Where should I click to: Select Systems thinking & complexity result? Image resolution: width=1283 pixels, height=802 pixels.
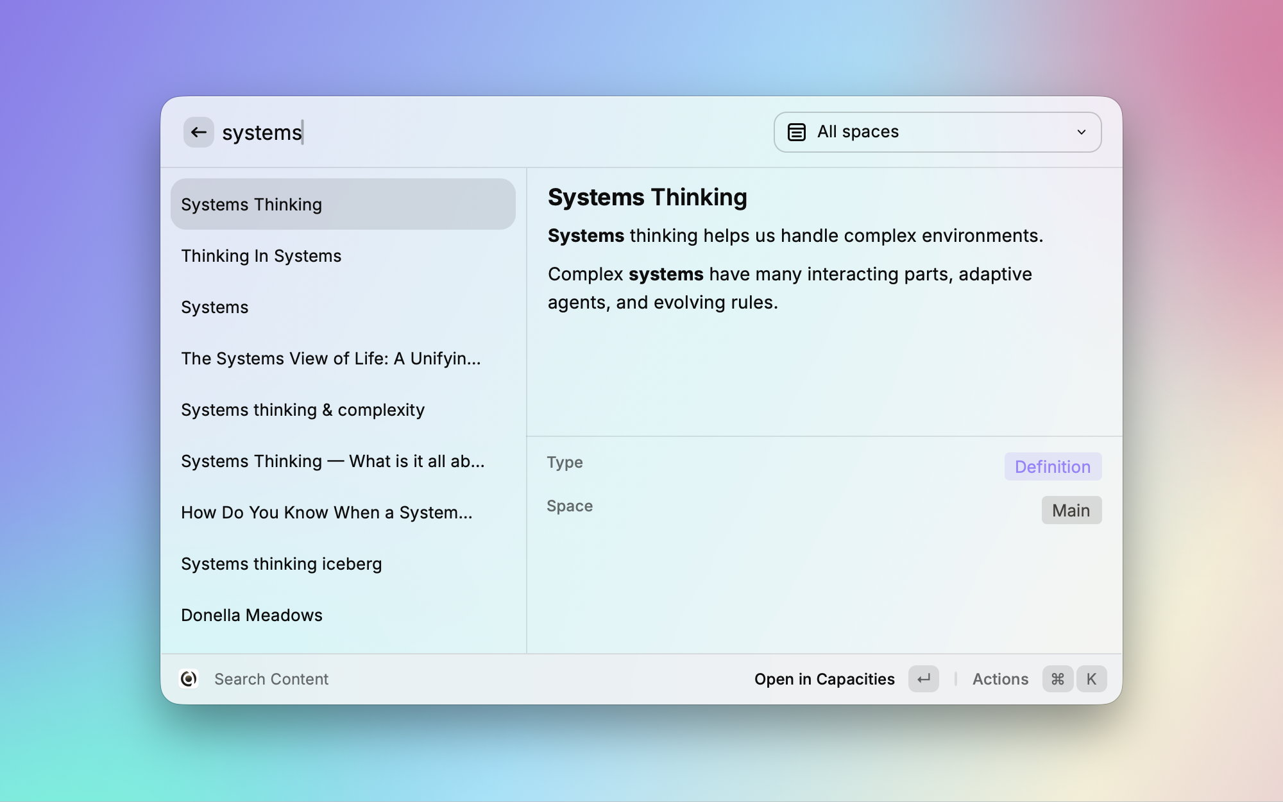[303, 410]
